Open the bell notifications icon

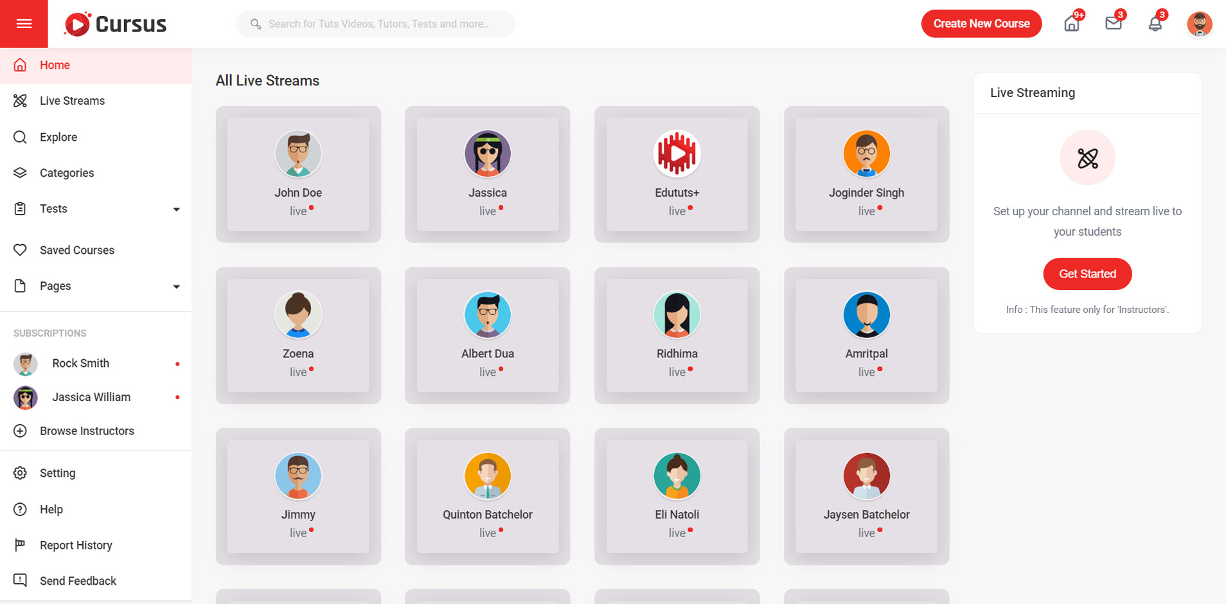click(1155, 24)
